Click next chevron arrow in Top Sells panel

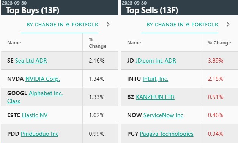click(228, 24)
